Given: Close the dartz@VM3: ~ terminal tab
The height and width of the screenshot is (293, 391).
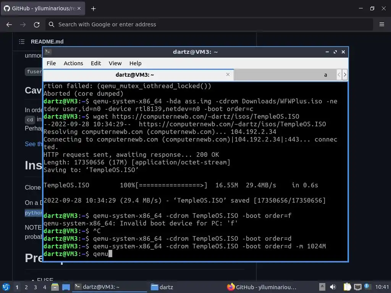Looking at the screenshot, I should pos(228,74).
